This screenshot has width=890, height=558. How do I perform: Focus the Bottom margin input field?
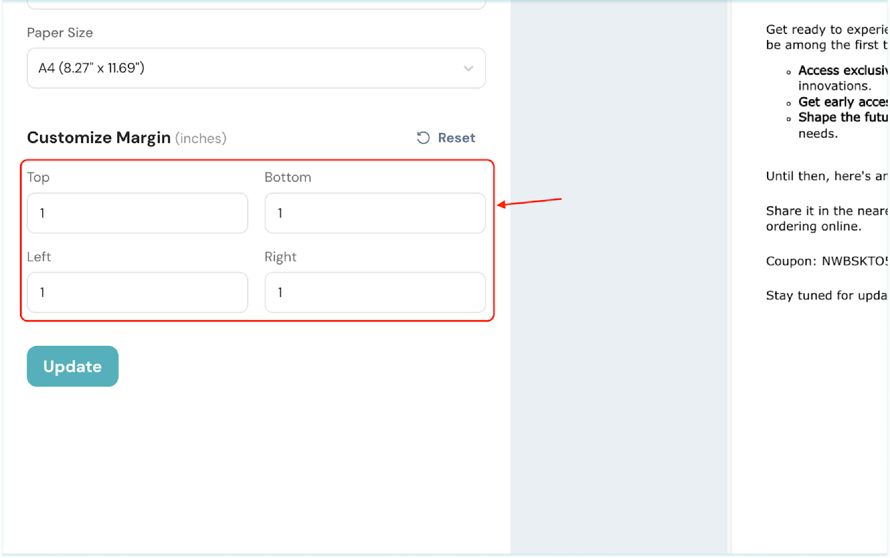375,213
